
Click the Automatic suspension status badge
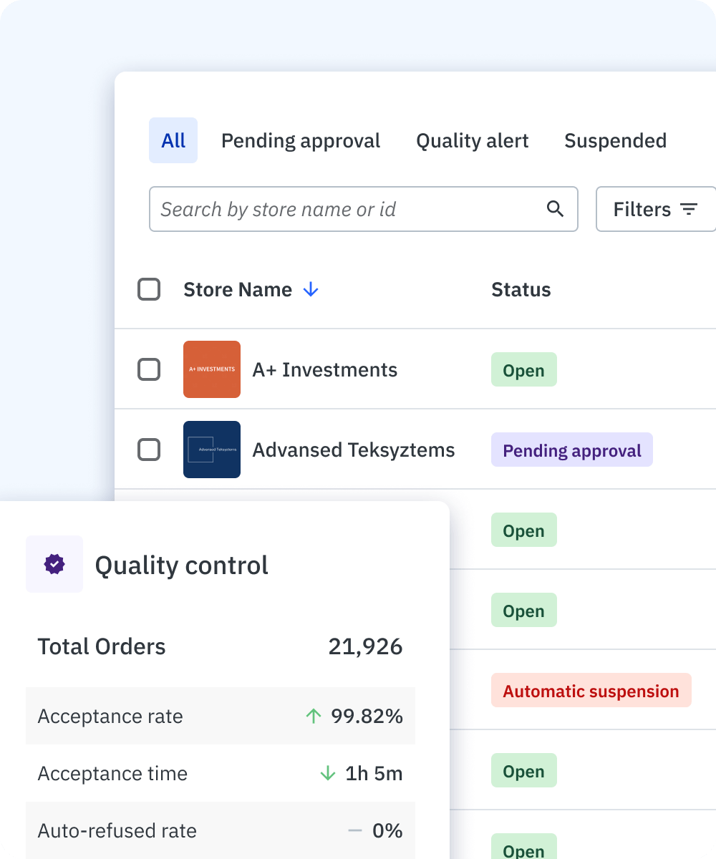591,691
